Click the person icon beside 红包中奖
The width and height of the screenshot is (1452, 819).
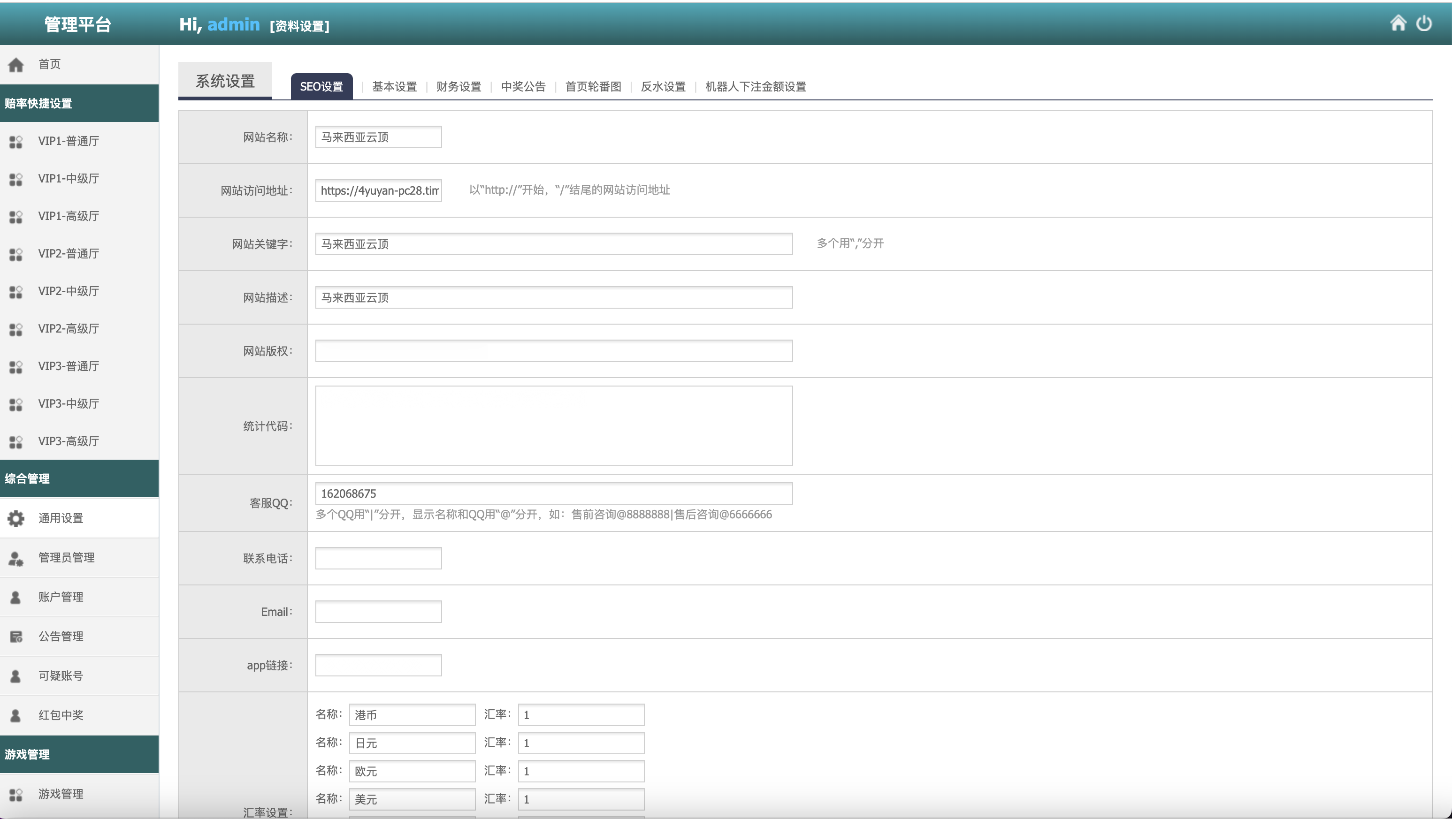(16, 715)
